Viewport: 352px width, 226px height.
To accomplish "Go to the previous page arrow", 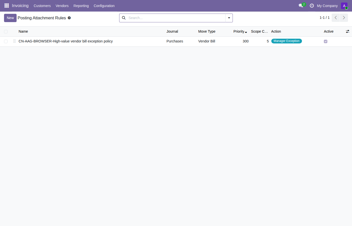I will click(336, 18).
